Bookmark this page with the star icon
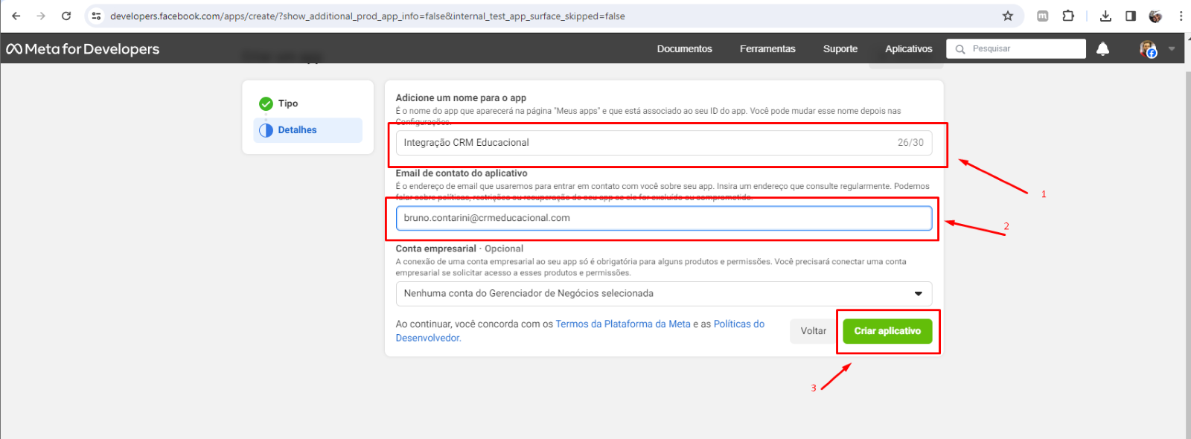The height and width of the screenshot is (439, 1191). (1007, 16)
